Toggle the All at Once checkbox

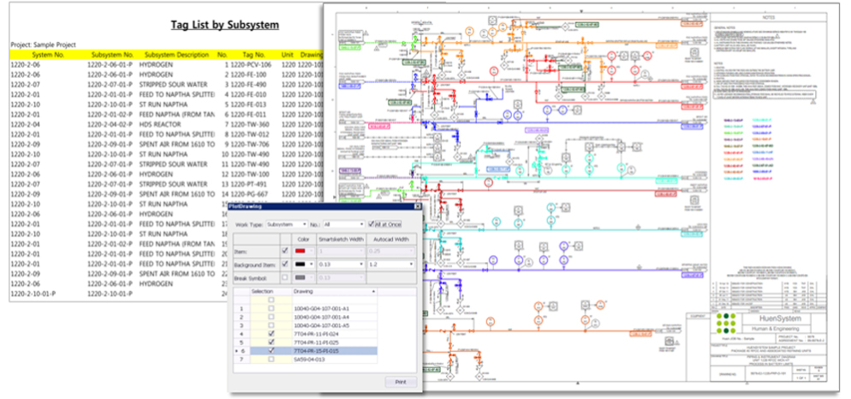[370, 223]
